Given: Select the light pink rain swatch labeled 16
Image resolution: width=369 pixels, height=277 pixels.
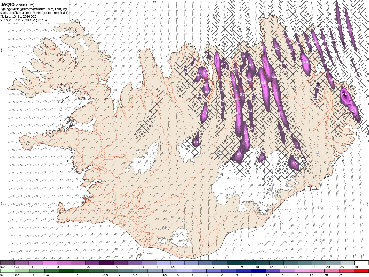Looking at the screenshot, I should [303, 271].
